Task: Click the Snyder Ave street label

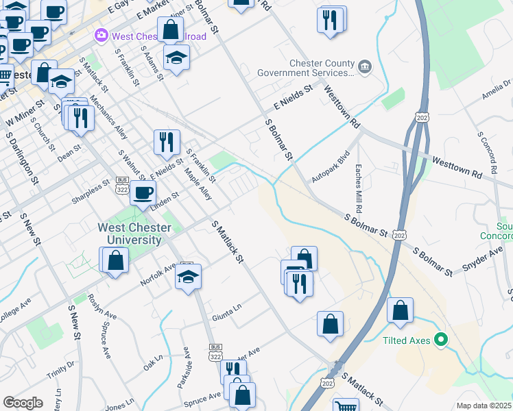Action: pyautogui.click(x=483, y=259)
